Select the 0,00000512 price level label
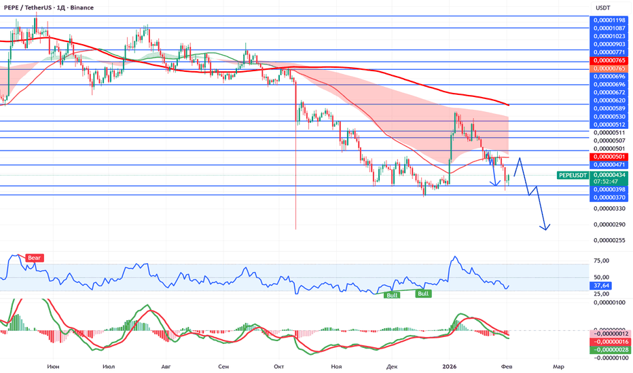633x373 pixels. (x=609, y=125)
